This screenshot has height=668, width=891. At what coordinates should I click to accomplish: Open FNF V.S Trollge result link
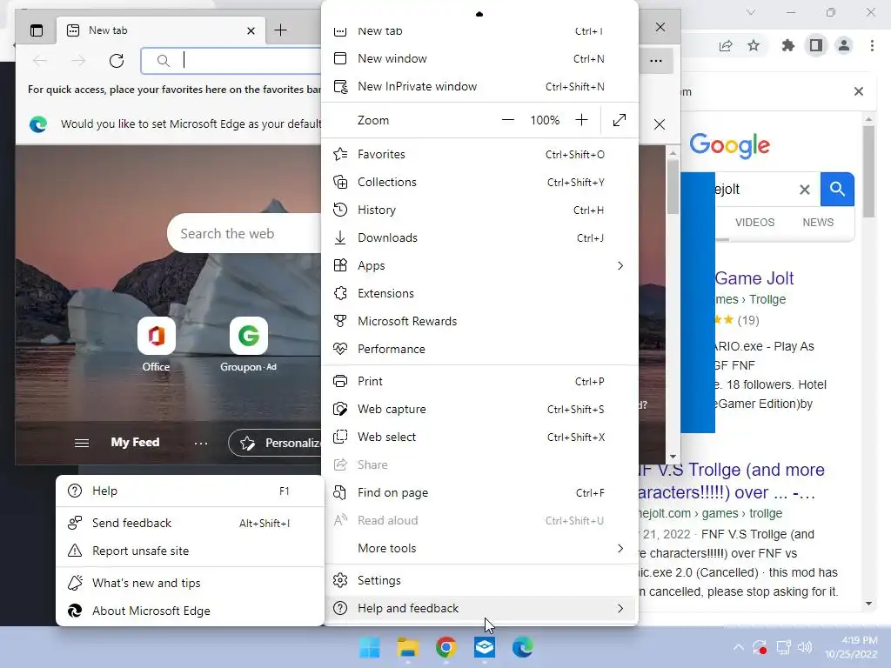(x=731, y=481)
